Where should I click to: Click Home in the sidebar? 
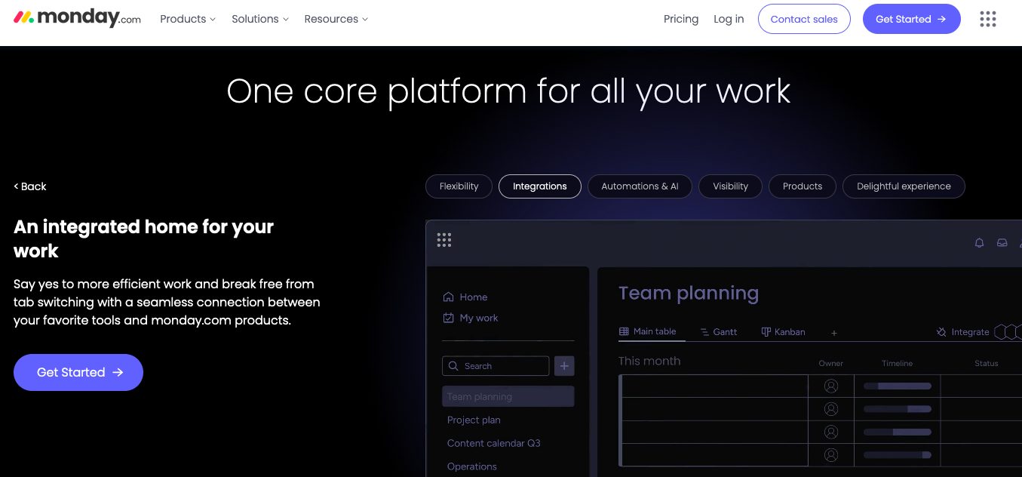(x=474, y=297)
